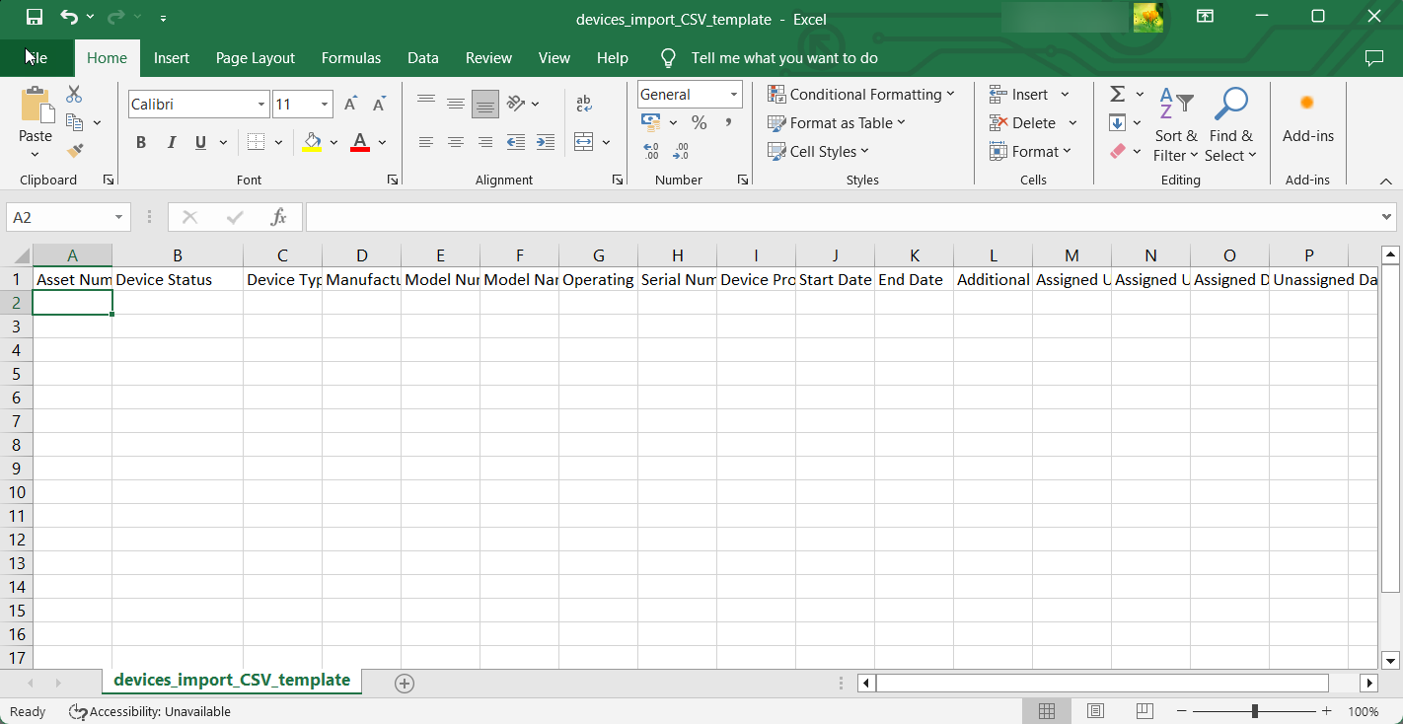Viewport: 1403px width, 724px height.
Task: Click the Clear eraser icon
Action: (1118, 151)
